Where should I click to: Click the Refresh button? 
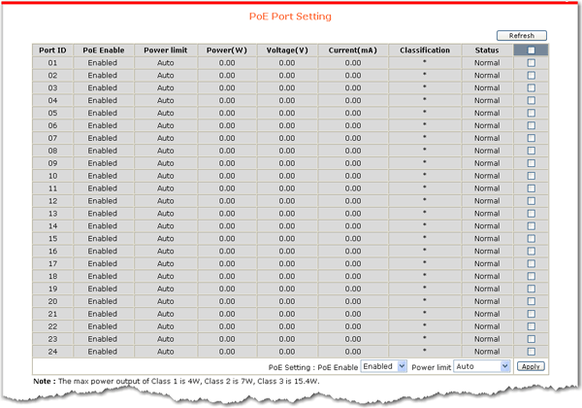coord(522,36)
